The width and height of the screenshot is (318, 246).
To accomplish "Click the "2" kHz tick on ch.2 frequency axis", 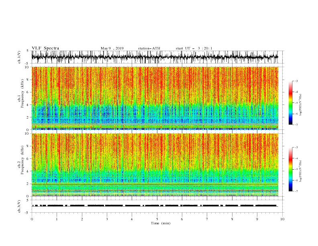I will 28,184.
